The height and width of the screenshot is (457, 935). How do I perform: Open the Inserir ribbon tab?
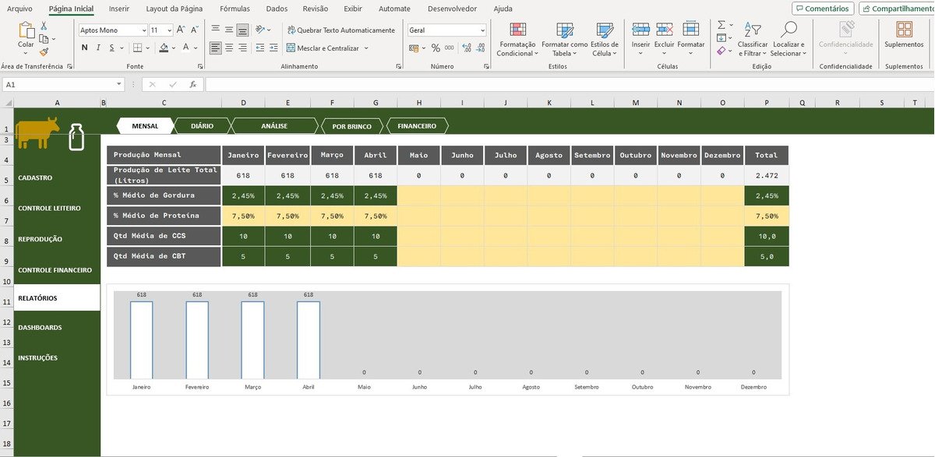(x=119, y=9)
